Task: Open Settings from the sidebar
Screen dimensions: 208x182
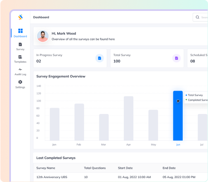Action: point(20,84)
